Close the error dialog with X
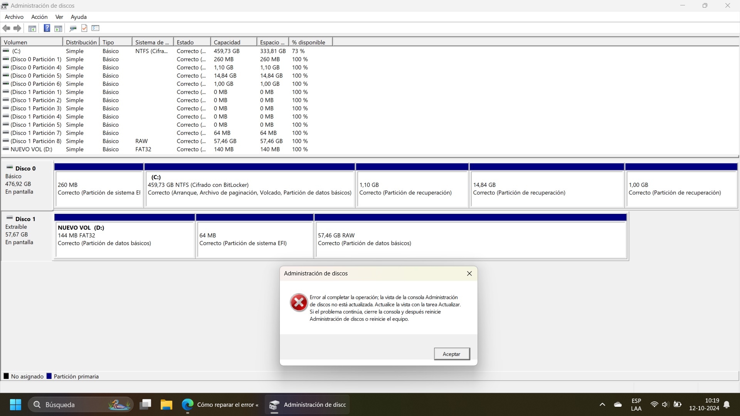 469,273
